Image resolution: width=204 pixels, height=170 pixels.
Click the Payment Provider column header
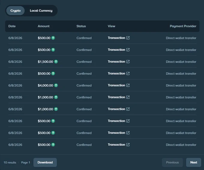[183, 26]
